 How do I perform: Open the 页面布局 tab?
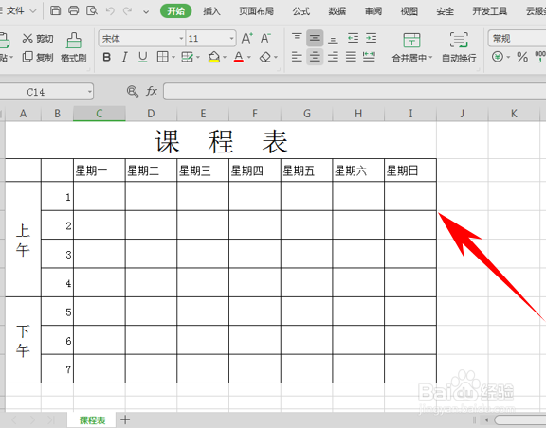coord(256,11)
